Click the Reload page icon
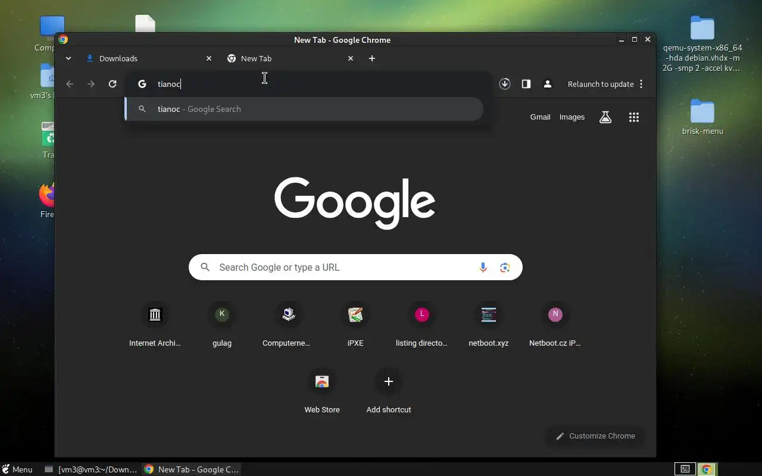The height and width of the screenshot is (476, 762). tap(113, 84)
